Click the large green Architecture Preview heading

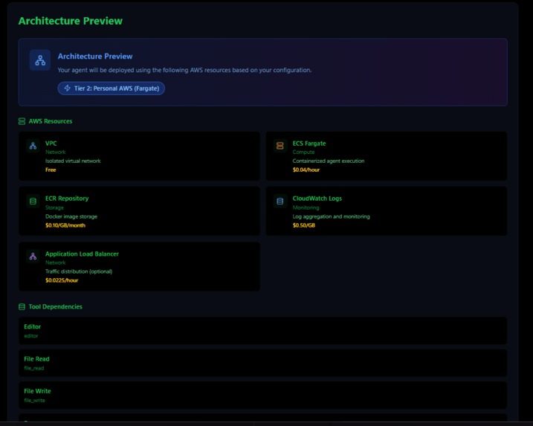(71, 21)
